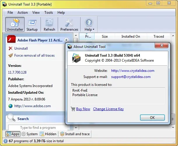This screenshot has width=178, height=146.
Task: Open the Tools menu
Action: pos(49,13)
